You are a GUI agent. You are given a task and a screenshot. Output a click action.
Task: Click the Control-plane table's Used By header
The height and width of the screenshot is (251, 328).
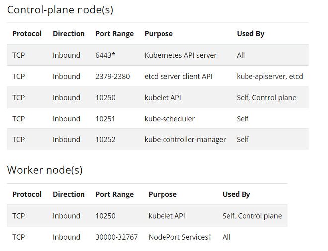250,34
